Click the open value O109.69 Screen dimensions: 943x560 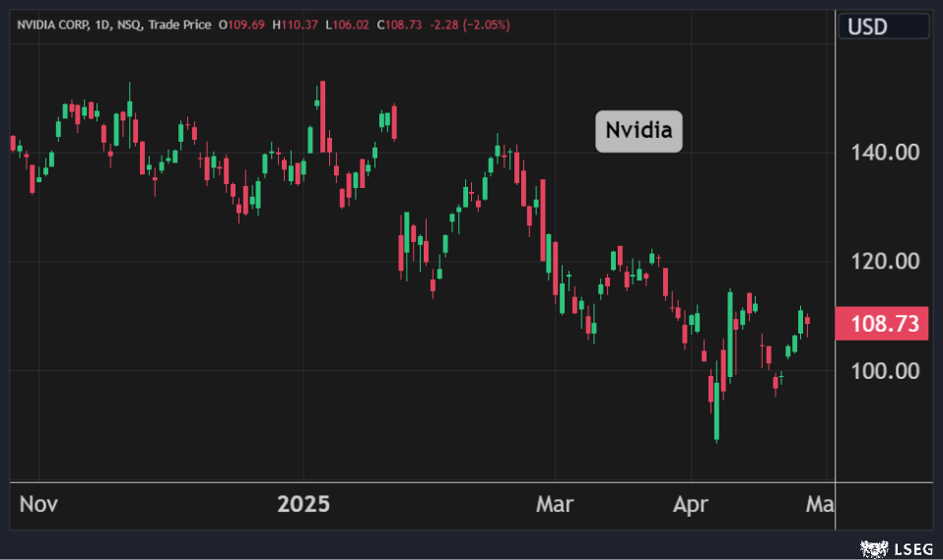point(242,25)
